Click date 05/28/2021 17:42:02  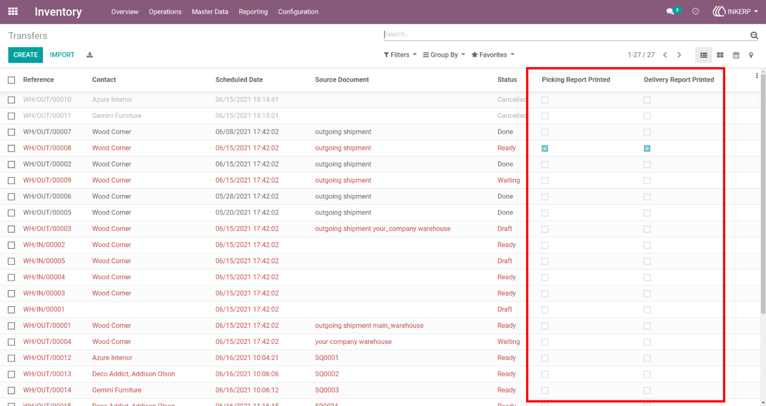tap(247, 197)
